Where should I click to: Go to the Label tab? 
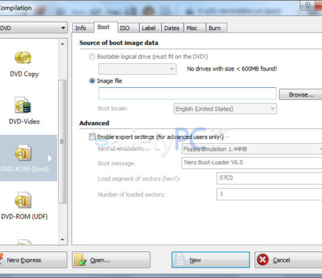pos(150,28)
